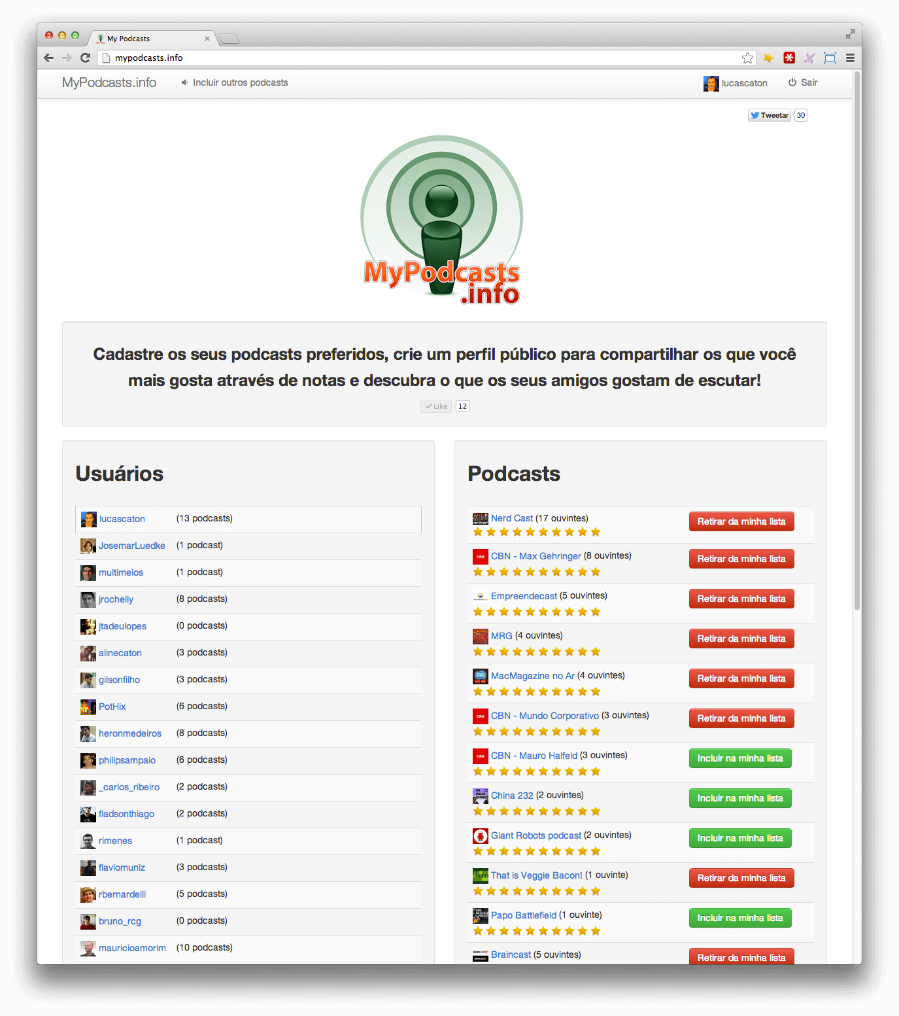Viewport: 899px width, 1016px height.
Task: Add Giant Robots podcast to my list
Action: point(740,838)
